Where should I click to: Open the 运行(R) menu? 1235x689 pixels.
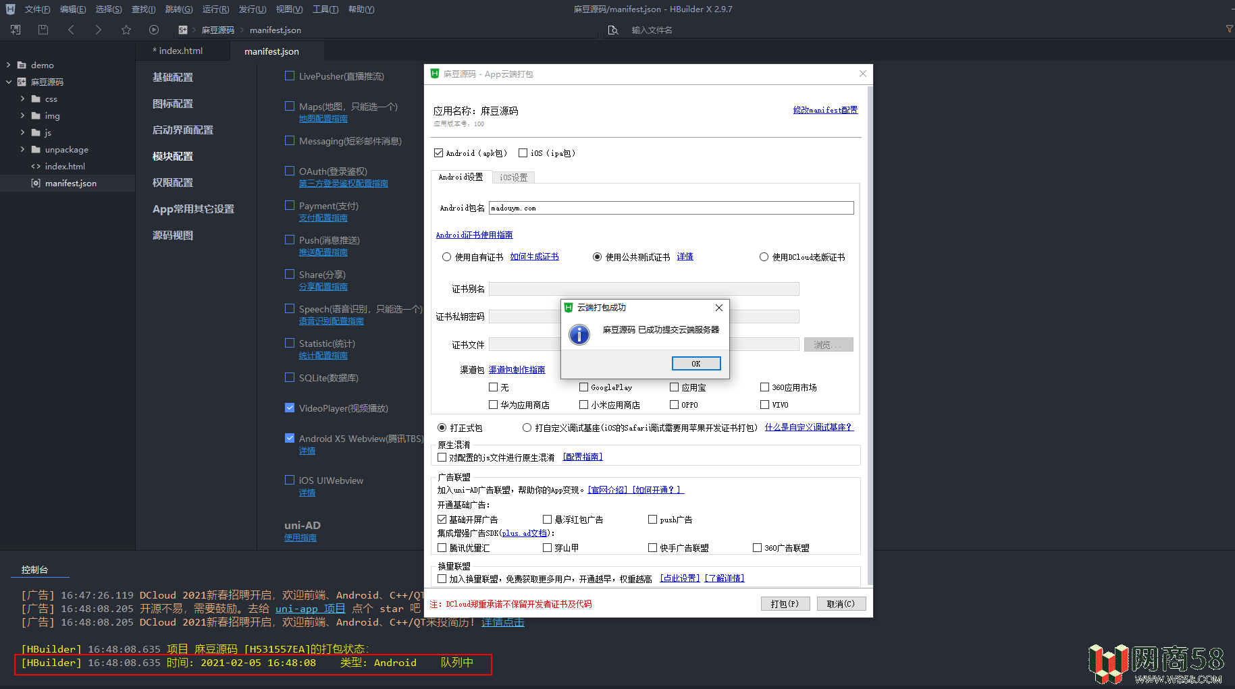[x=215, y=9]
